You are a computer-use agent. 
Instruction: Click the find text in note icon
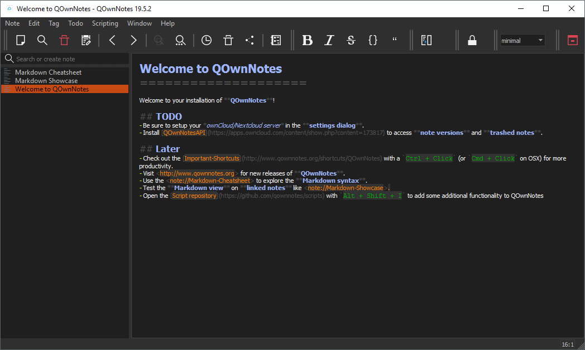pos(180,40)
